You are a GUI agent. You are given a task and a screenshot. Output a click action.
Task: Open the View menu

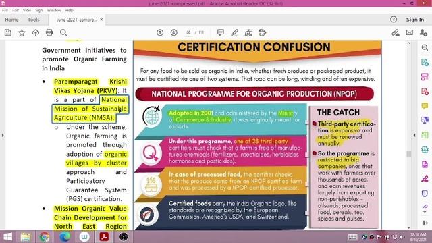point(27,10)
